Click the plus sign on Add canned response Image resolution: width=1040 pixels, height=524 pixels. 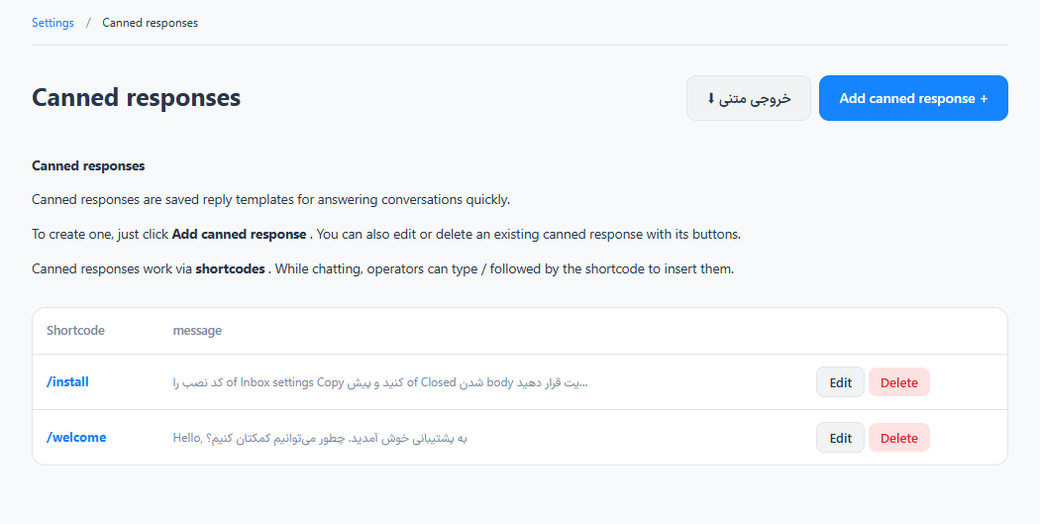click(984, 99)
